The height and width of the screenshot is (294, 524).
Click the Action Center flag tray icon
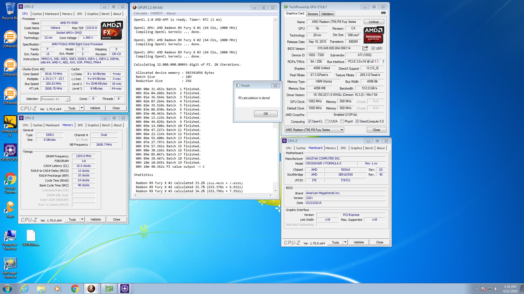(x=483, y=289)
